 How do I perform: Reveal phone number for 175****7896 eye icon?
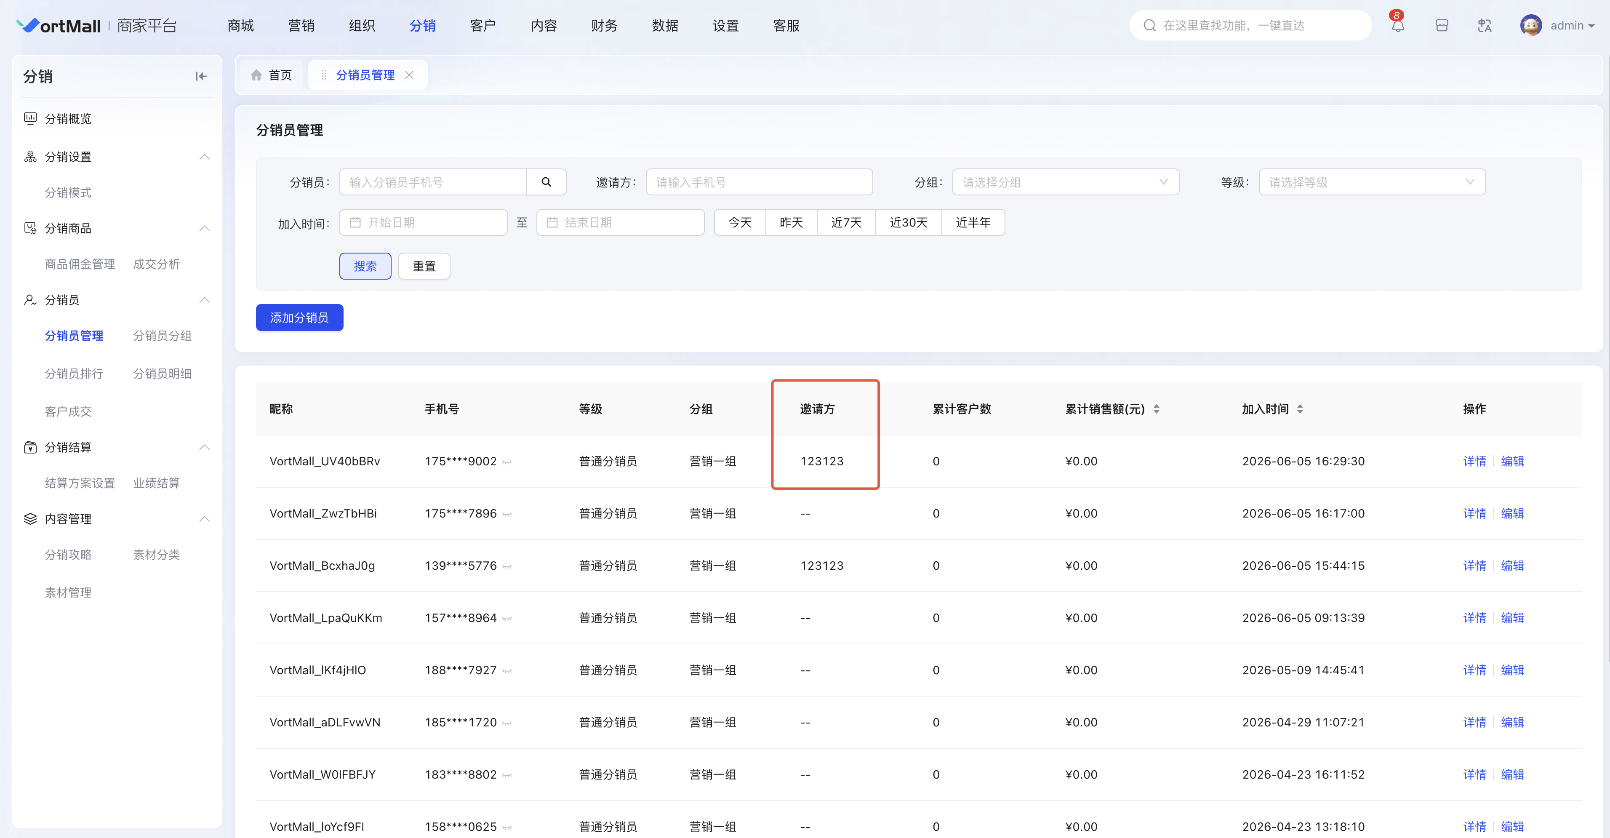[x=507, y=515]
